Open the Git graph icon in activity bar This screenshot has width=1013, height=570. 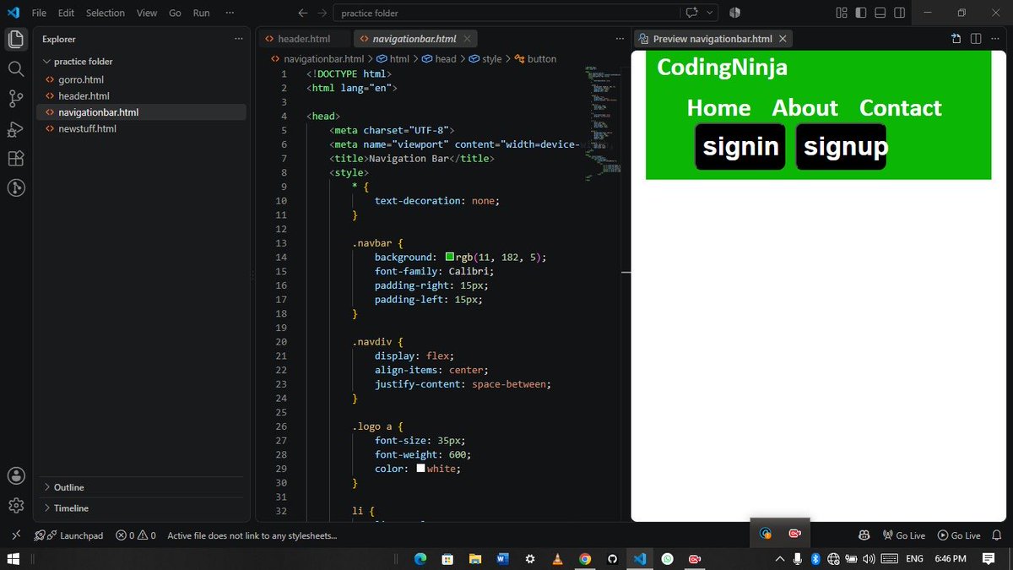tap(15, 188)
